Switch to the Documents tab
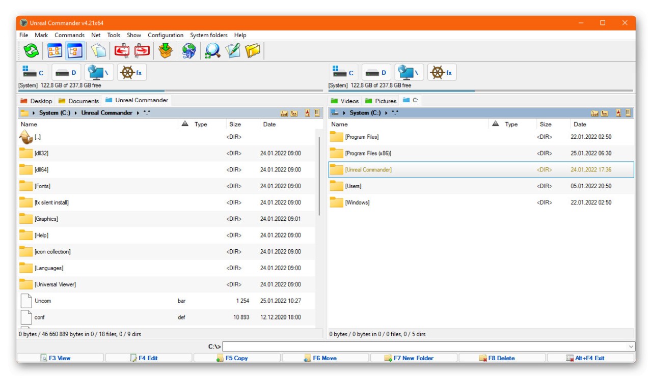The width and height of the screenshot is (652, 379). click(x=79, y=101)
